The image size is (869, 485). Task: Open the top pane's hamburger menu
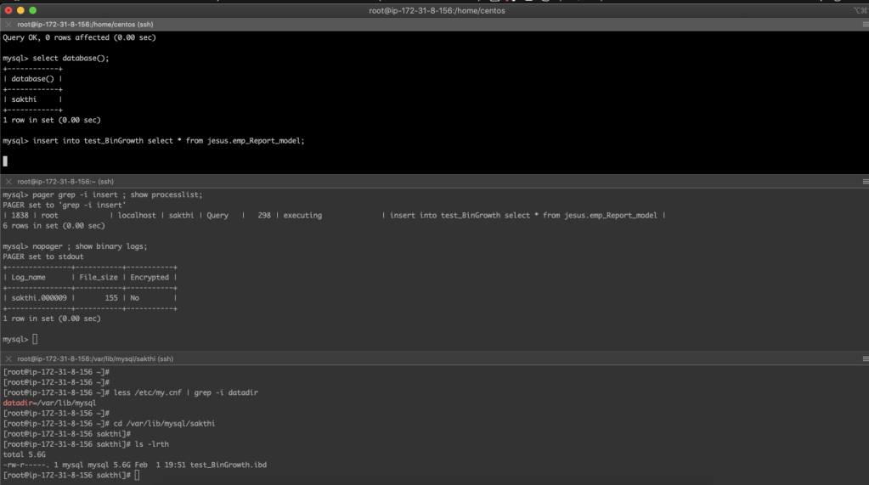tap(865, 25)
